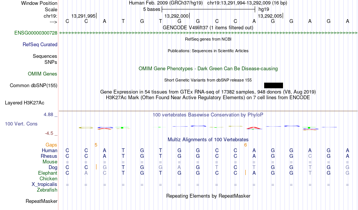Screen dimensions: 358x210
Task: Select the Rhesus alignment row label
Action: [49, 156]
